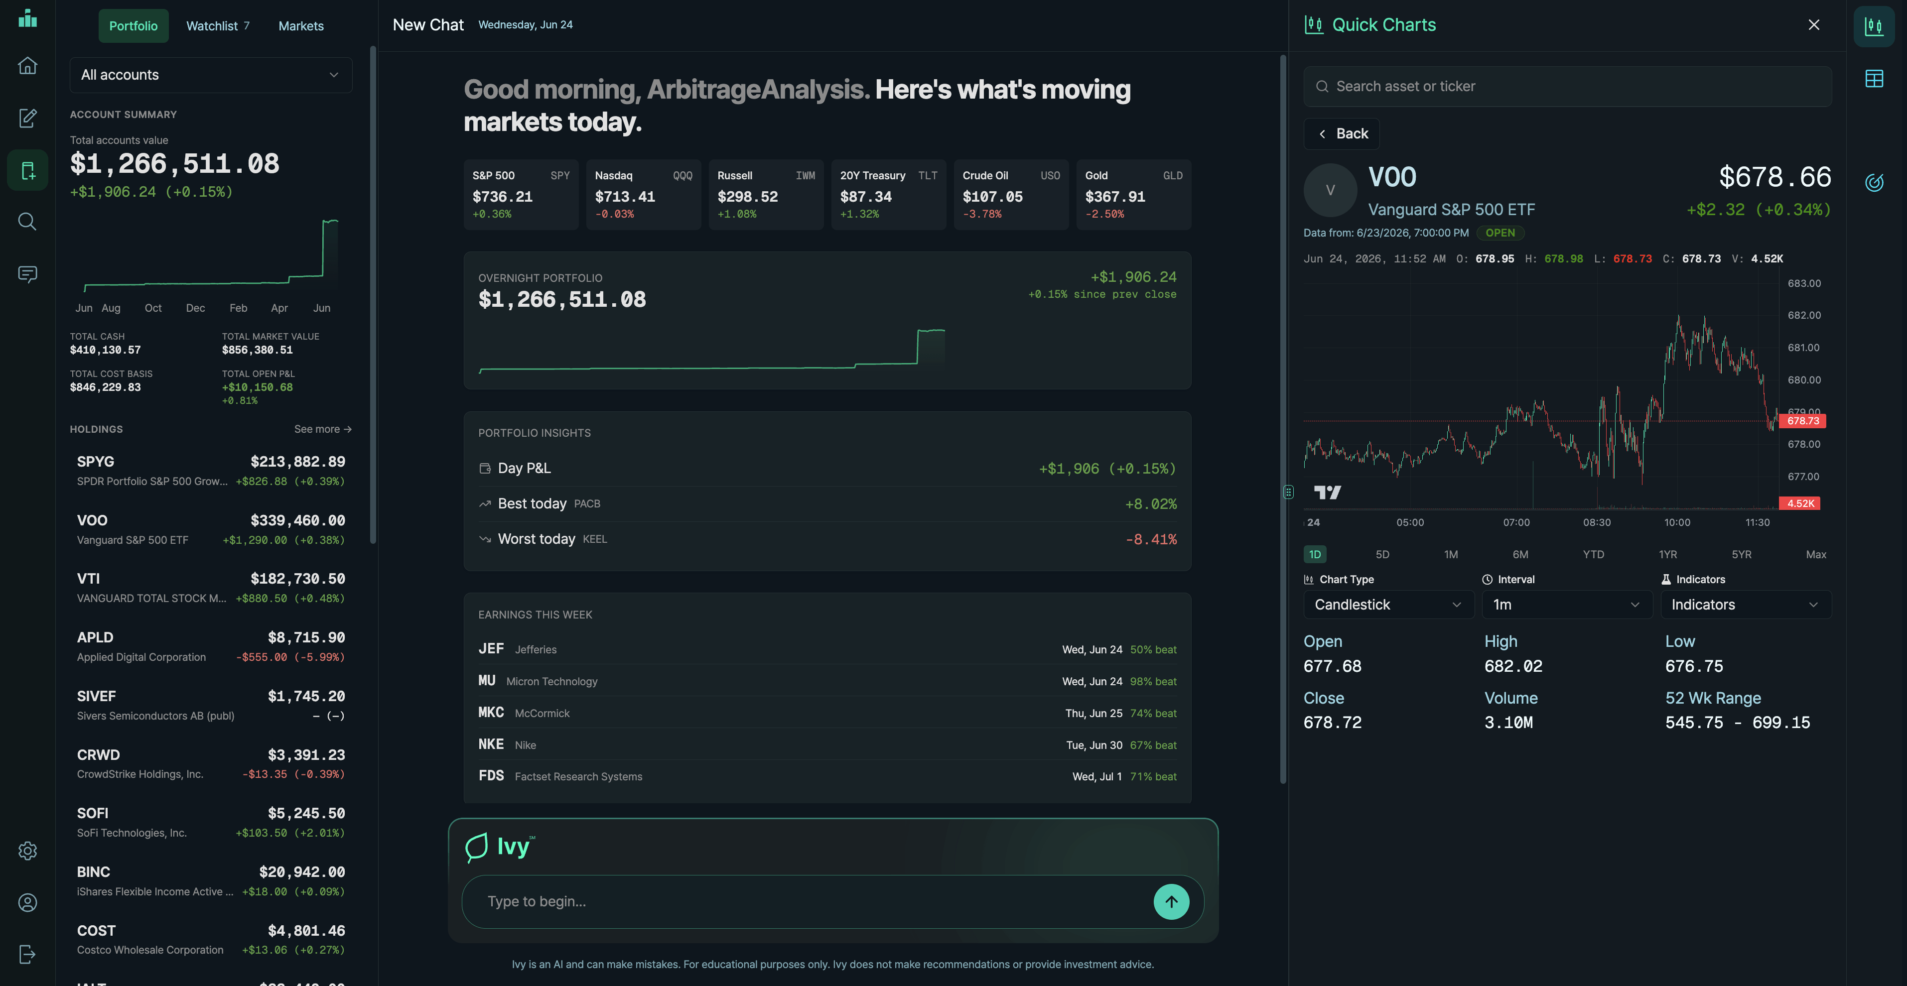
Task: Open the 20Y Treasury TLT market card
Action: pyautogui.click(x=888, y=194)
